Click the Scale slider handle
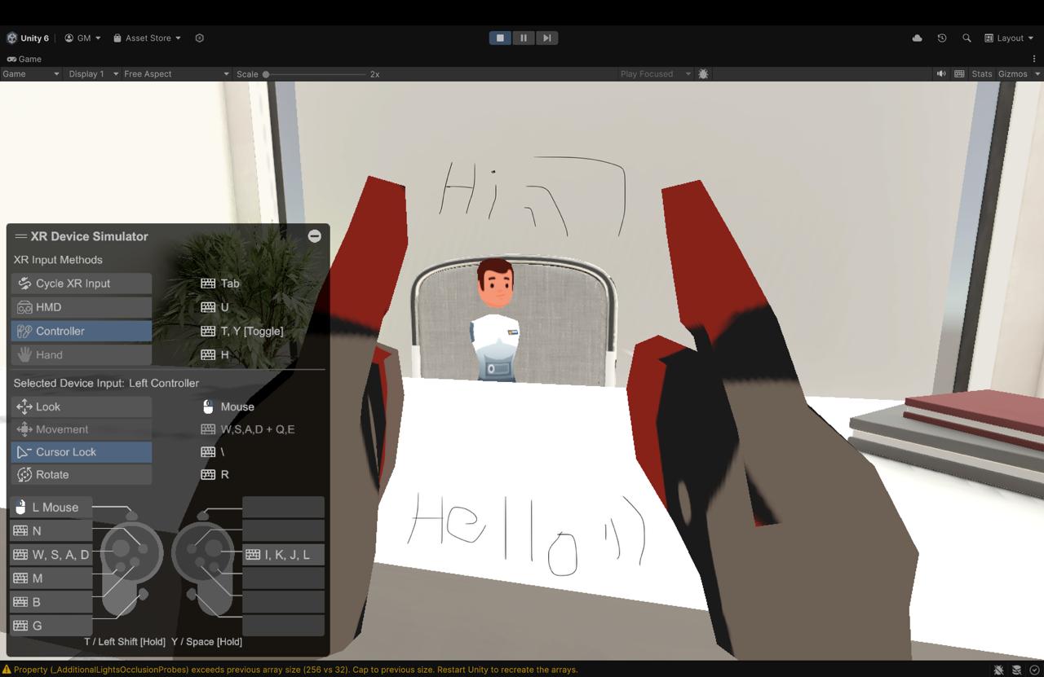The width and height of the screenshot is (1044, 677). pos(266,74)
